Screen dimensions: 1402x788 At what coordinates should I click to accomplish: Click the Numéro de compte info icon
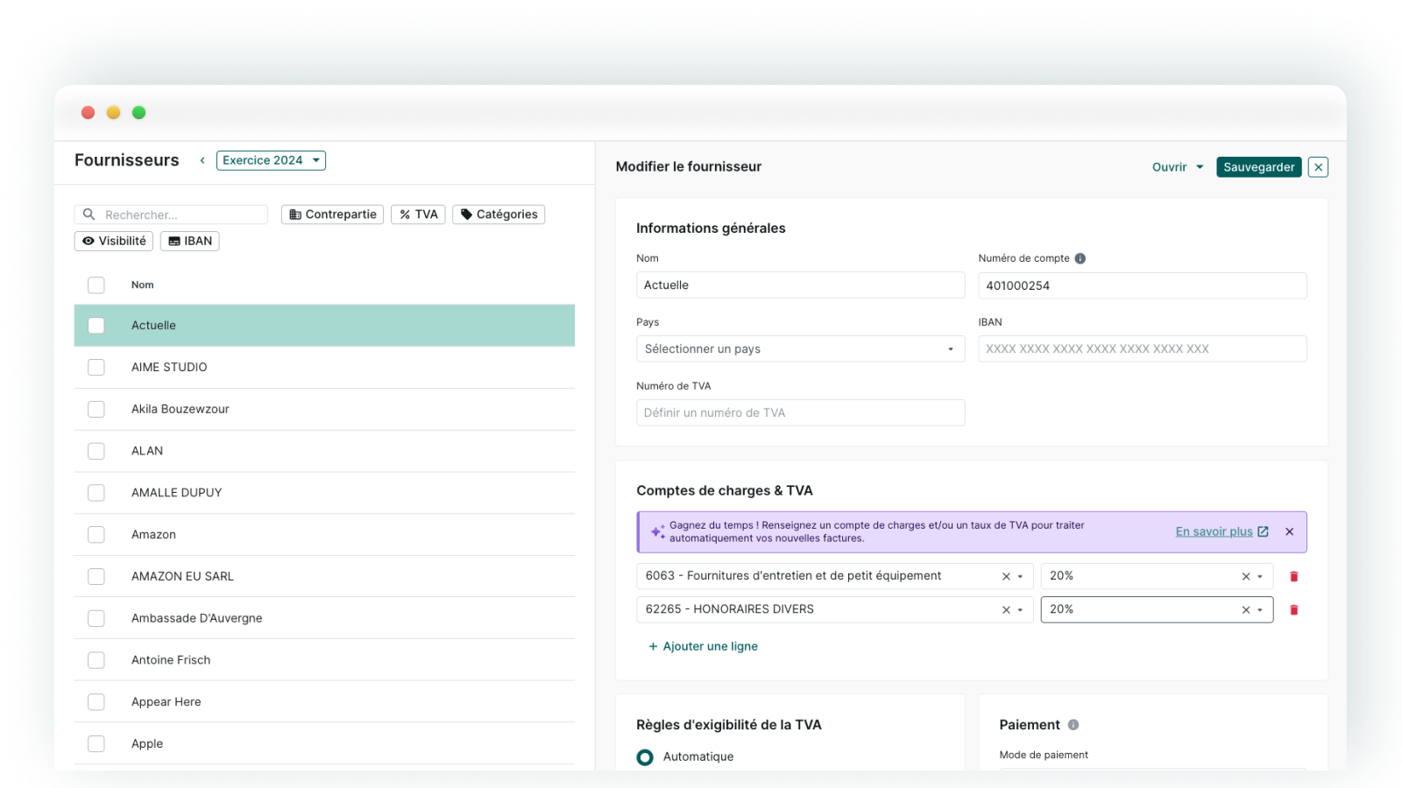[x=1080, y=258]
